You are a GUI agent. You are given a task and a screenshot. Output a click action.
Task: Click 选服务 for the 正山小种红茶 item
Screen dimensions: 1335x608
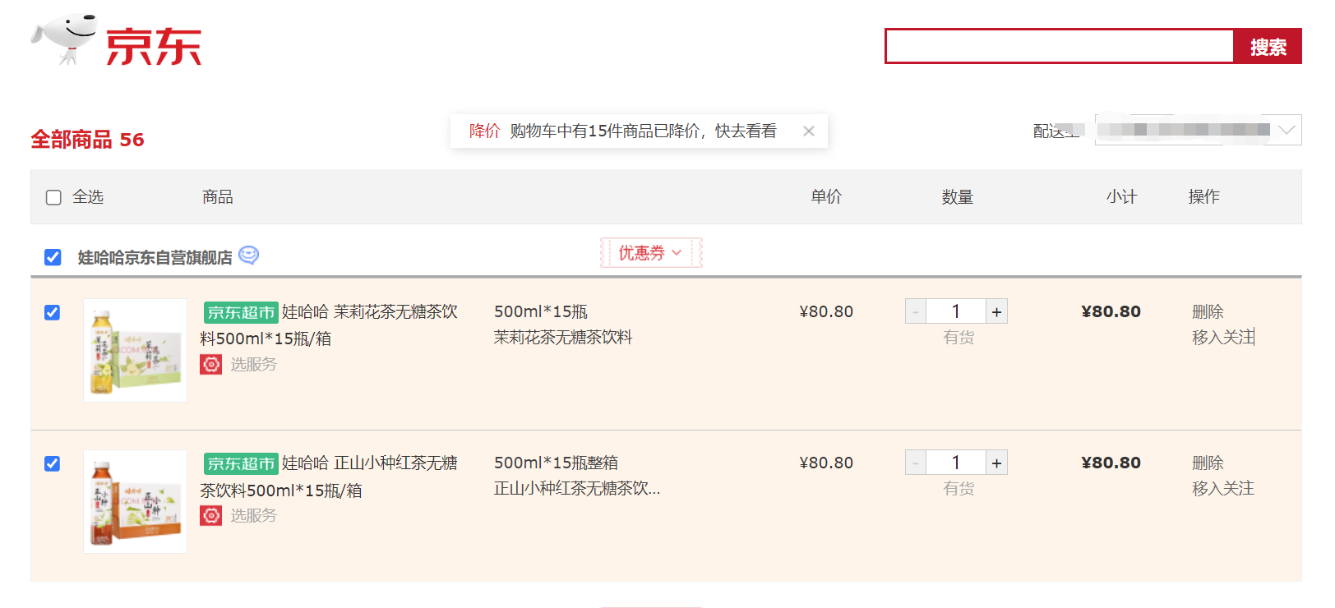coord(253,515)
